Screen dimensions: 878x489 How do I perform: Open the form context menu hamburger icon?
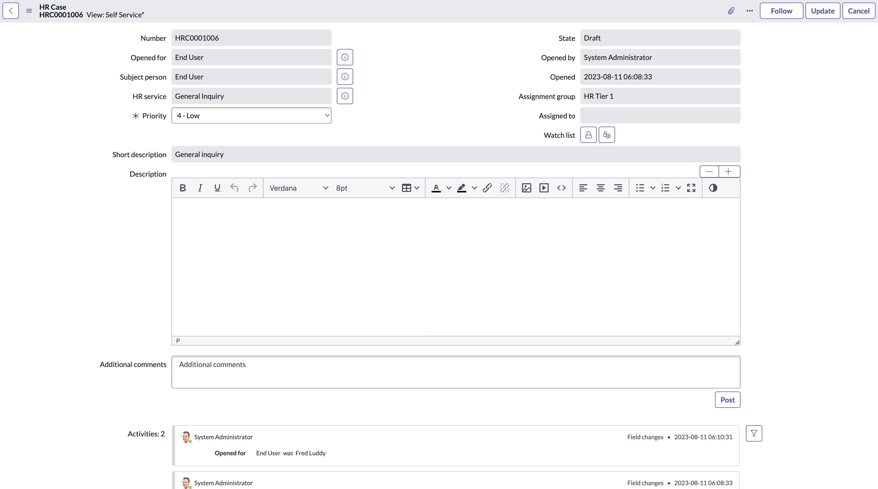pos(29,11)
